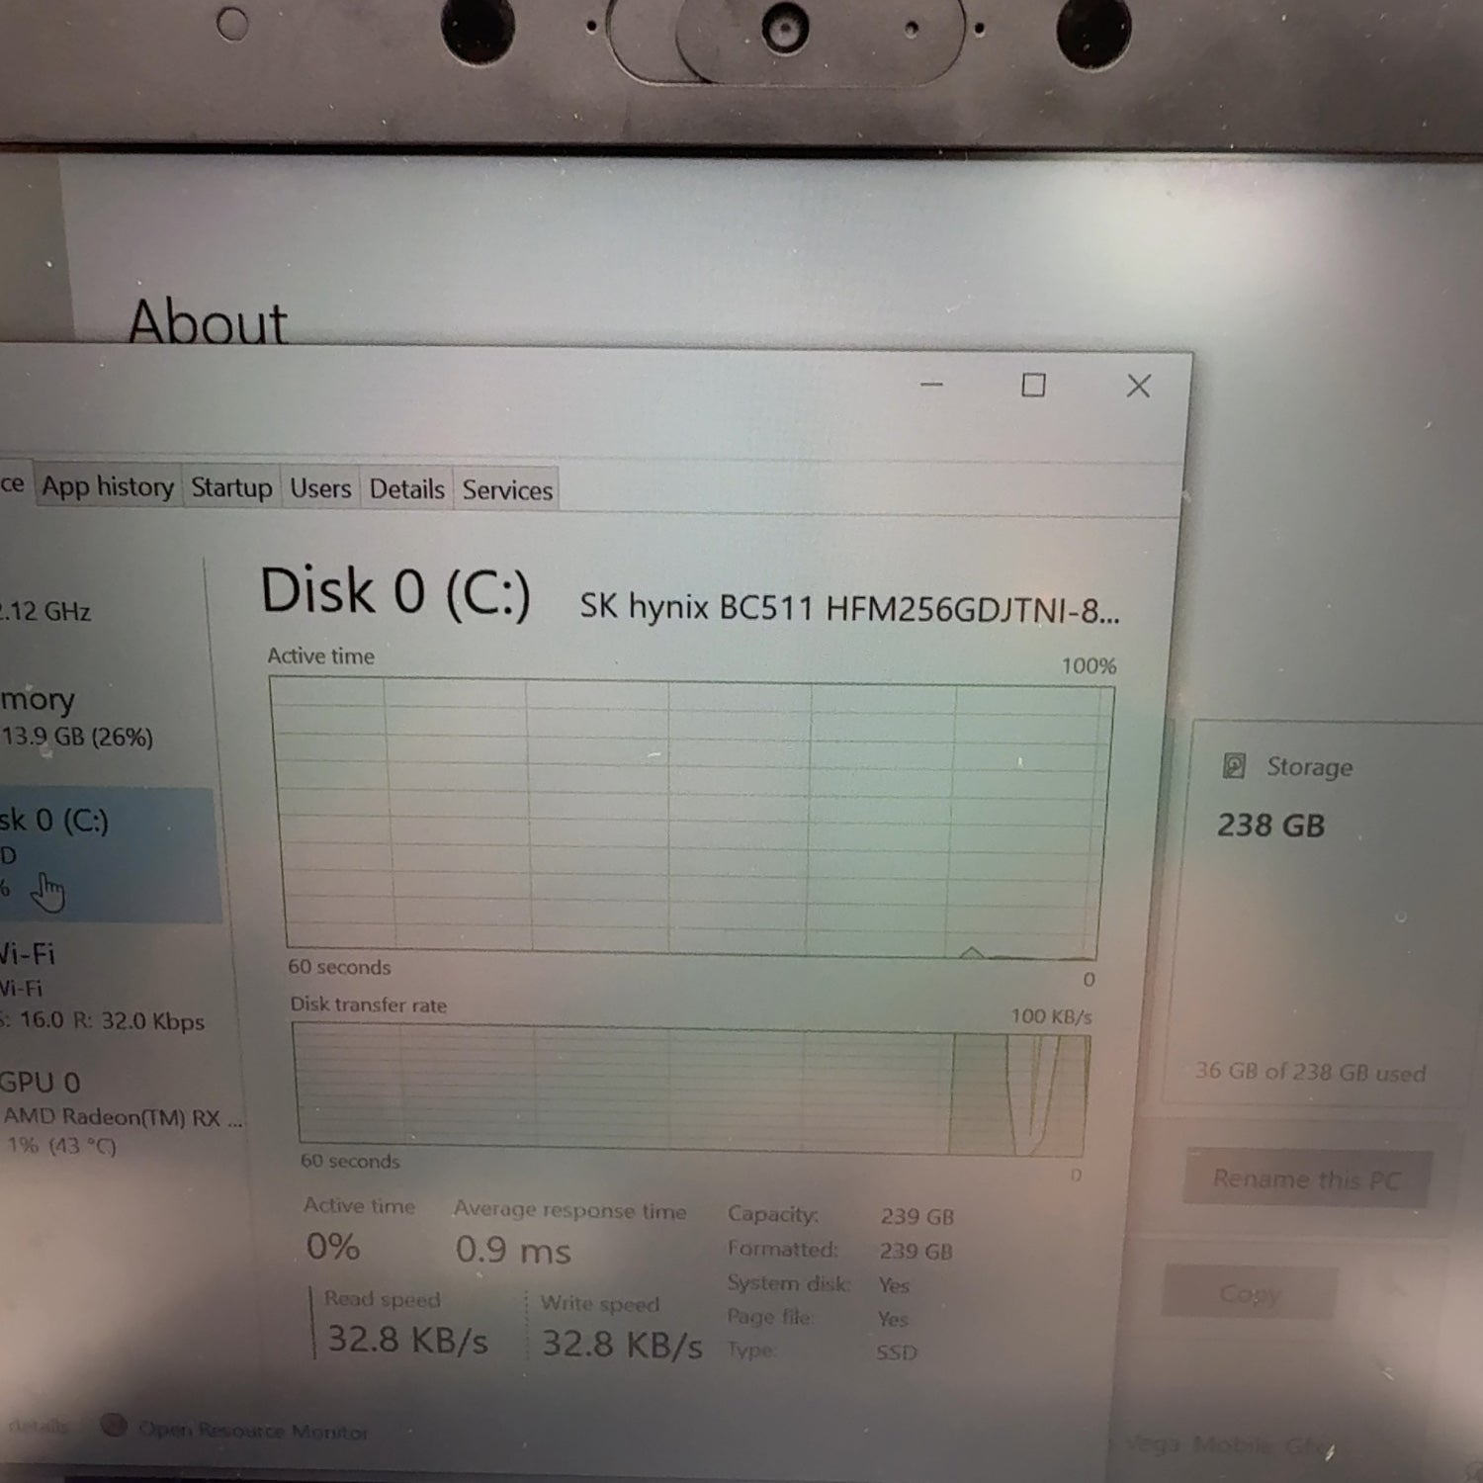Click the Capacity 239 GB value

click(916, 1216)
